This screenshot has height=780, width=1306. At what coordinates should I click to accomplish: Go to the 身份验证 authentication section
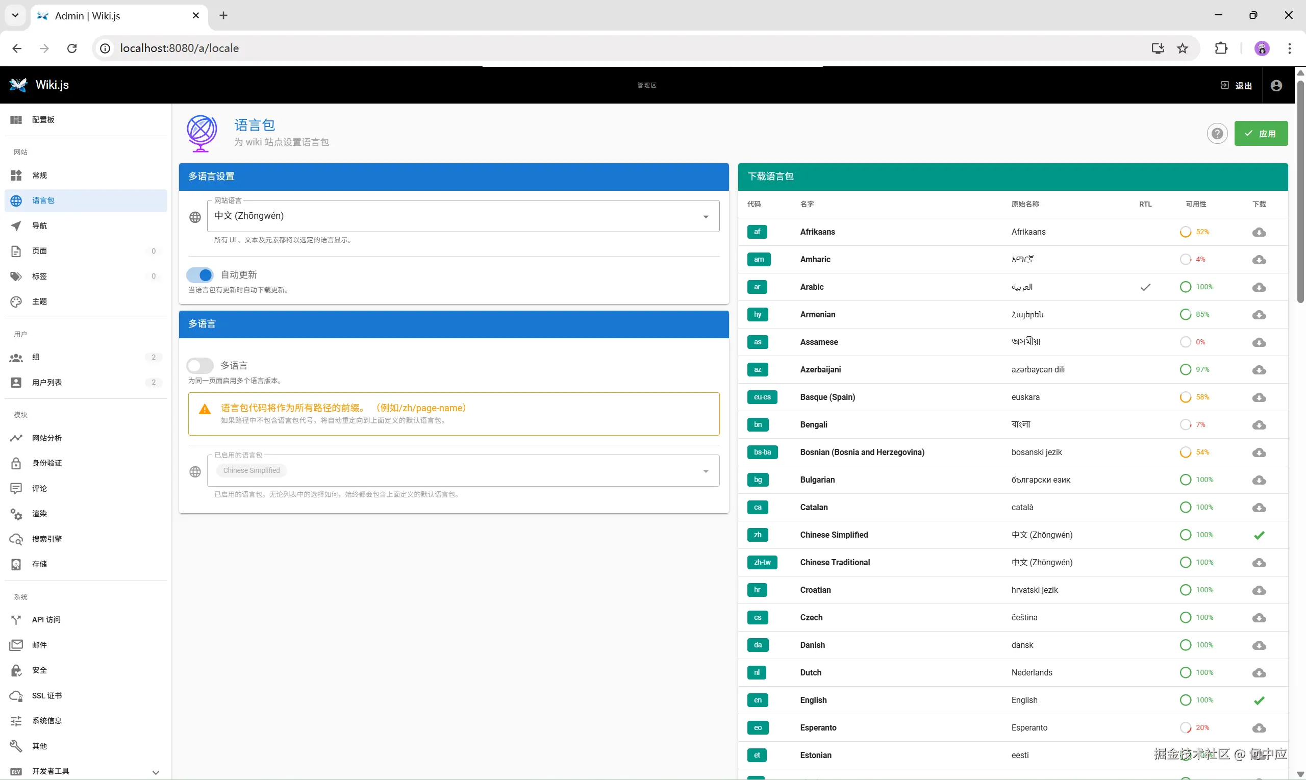(47, 463)
